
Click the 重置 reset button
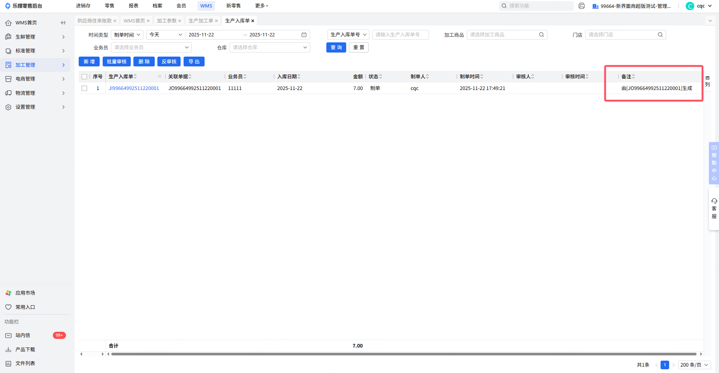click(359, 48)
